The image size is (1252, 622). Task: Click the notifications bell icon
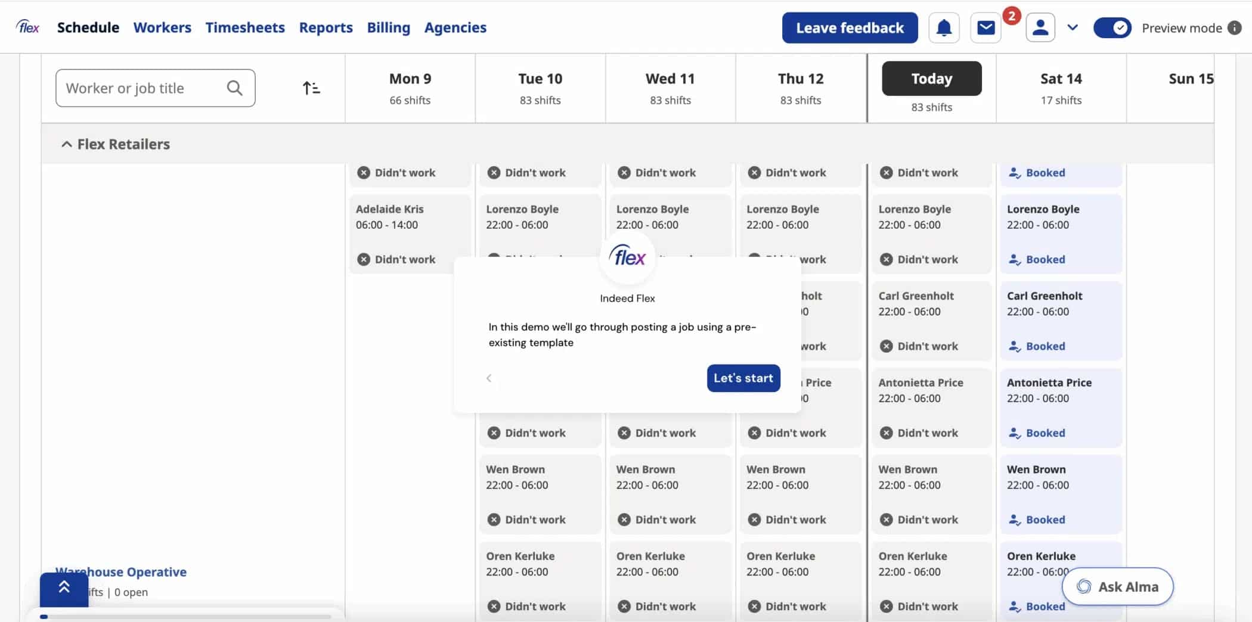point(944,28)
